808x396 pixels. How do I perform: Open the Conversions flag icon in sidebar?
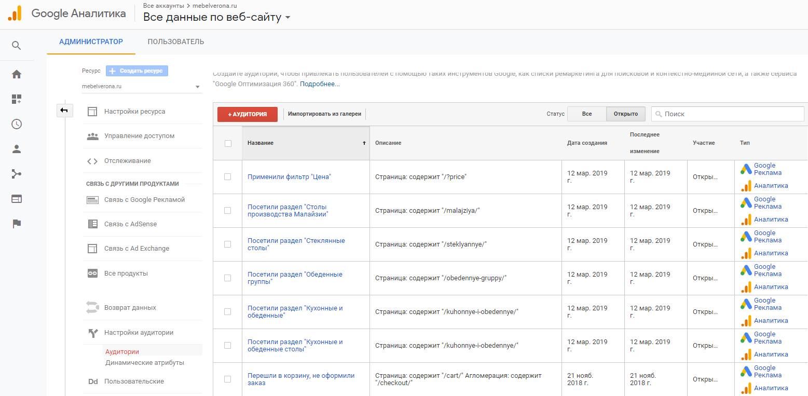[x=17, y=224]
